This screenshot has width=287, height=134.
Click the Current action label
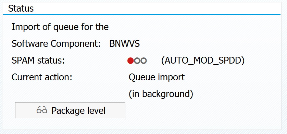tap(42, 77)
